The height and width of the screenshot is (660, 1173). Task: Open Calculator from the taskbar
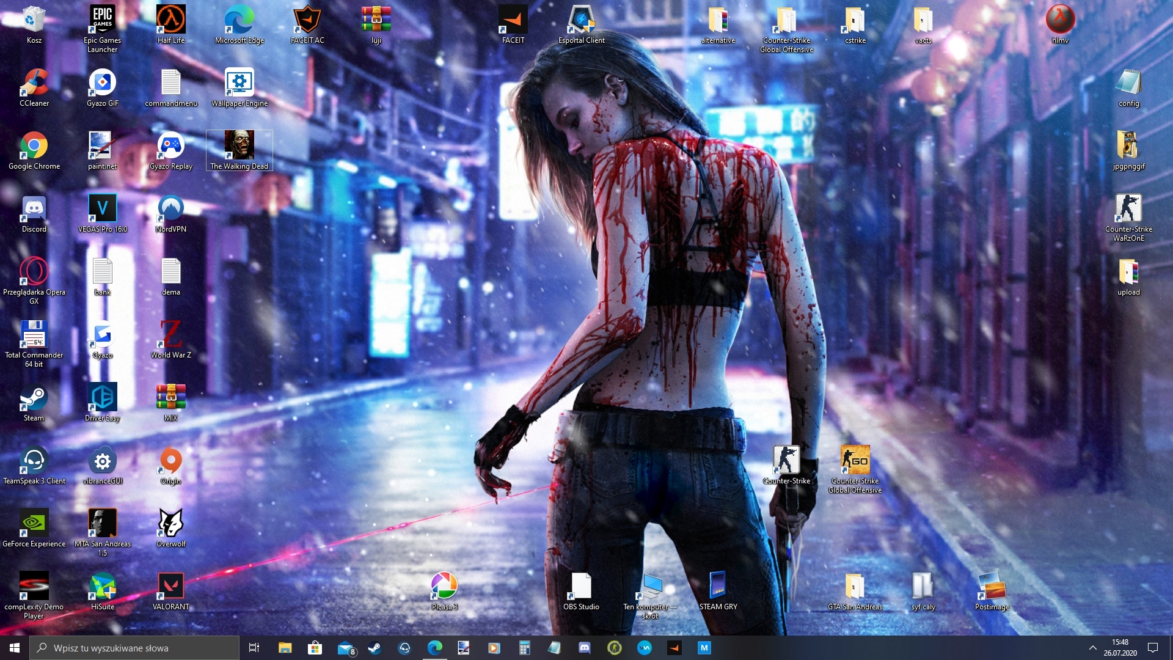tap(524, 648)
